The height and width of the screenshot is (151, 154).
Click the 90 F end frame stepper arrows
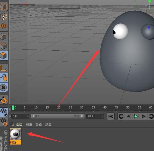(x=103, y=116)
